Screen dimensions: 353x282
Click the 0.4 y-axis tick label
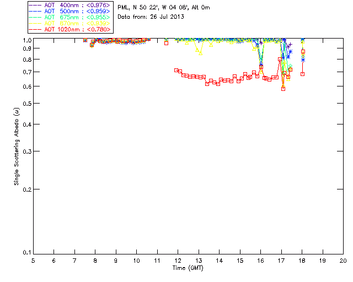[27, 124]
